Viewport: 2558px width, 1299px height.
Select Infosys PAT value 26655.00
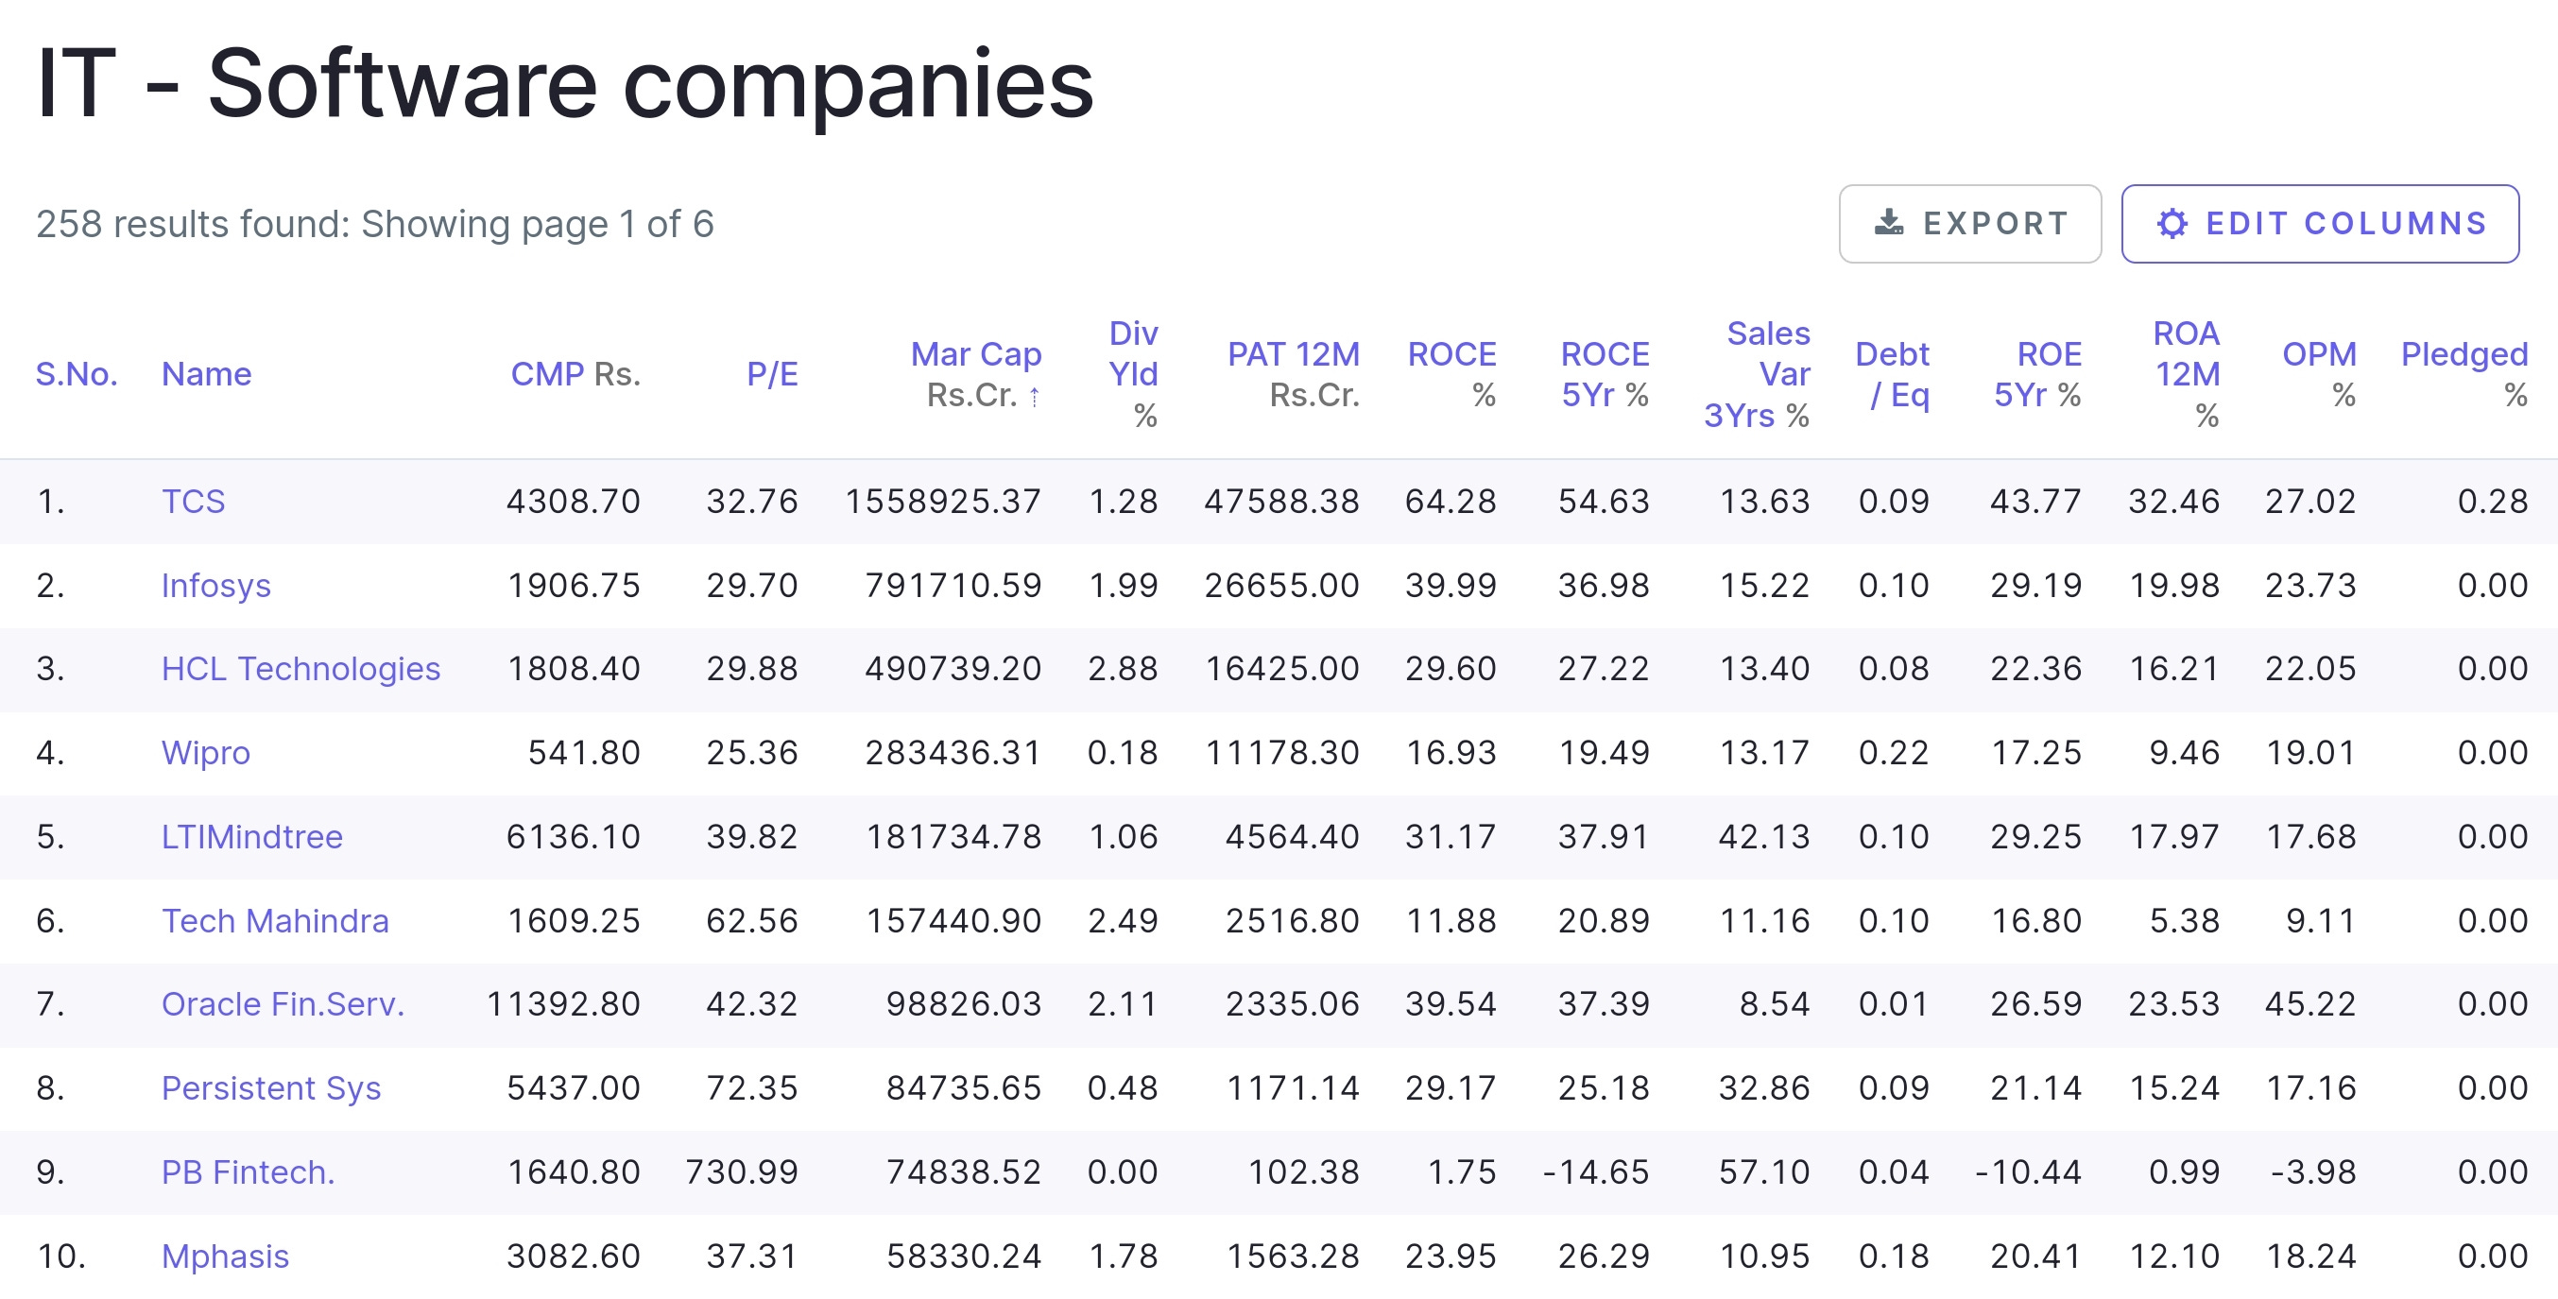(x=1282, y=585)
